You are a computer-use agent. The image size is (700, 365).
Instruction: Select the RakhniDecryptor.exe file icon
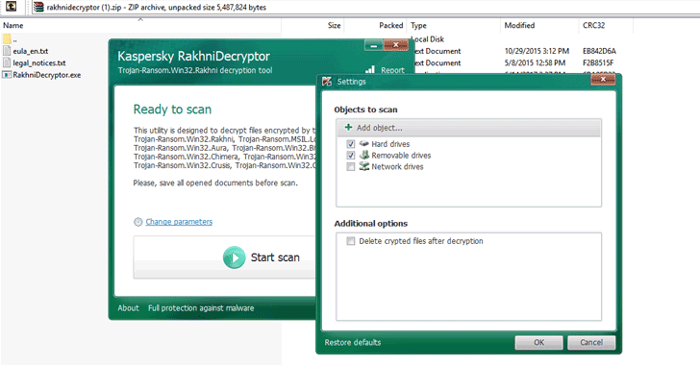click(7, 75)
